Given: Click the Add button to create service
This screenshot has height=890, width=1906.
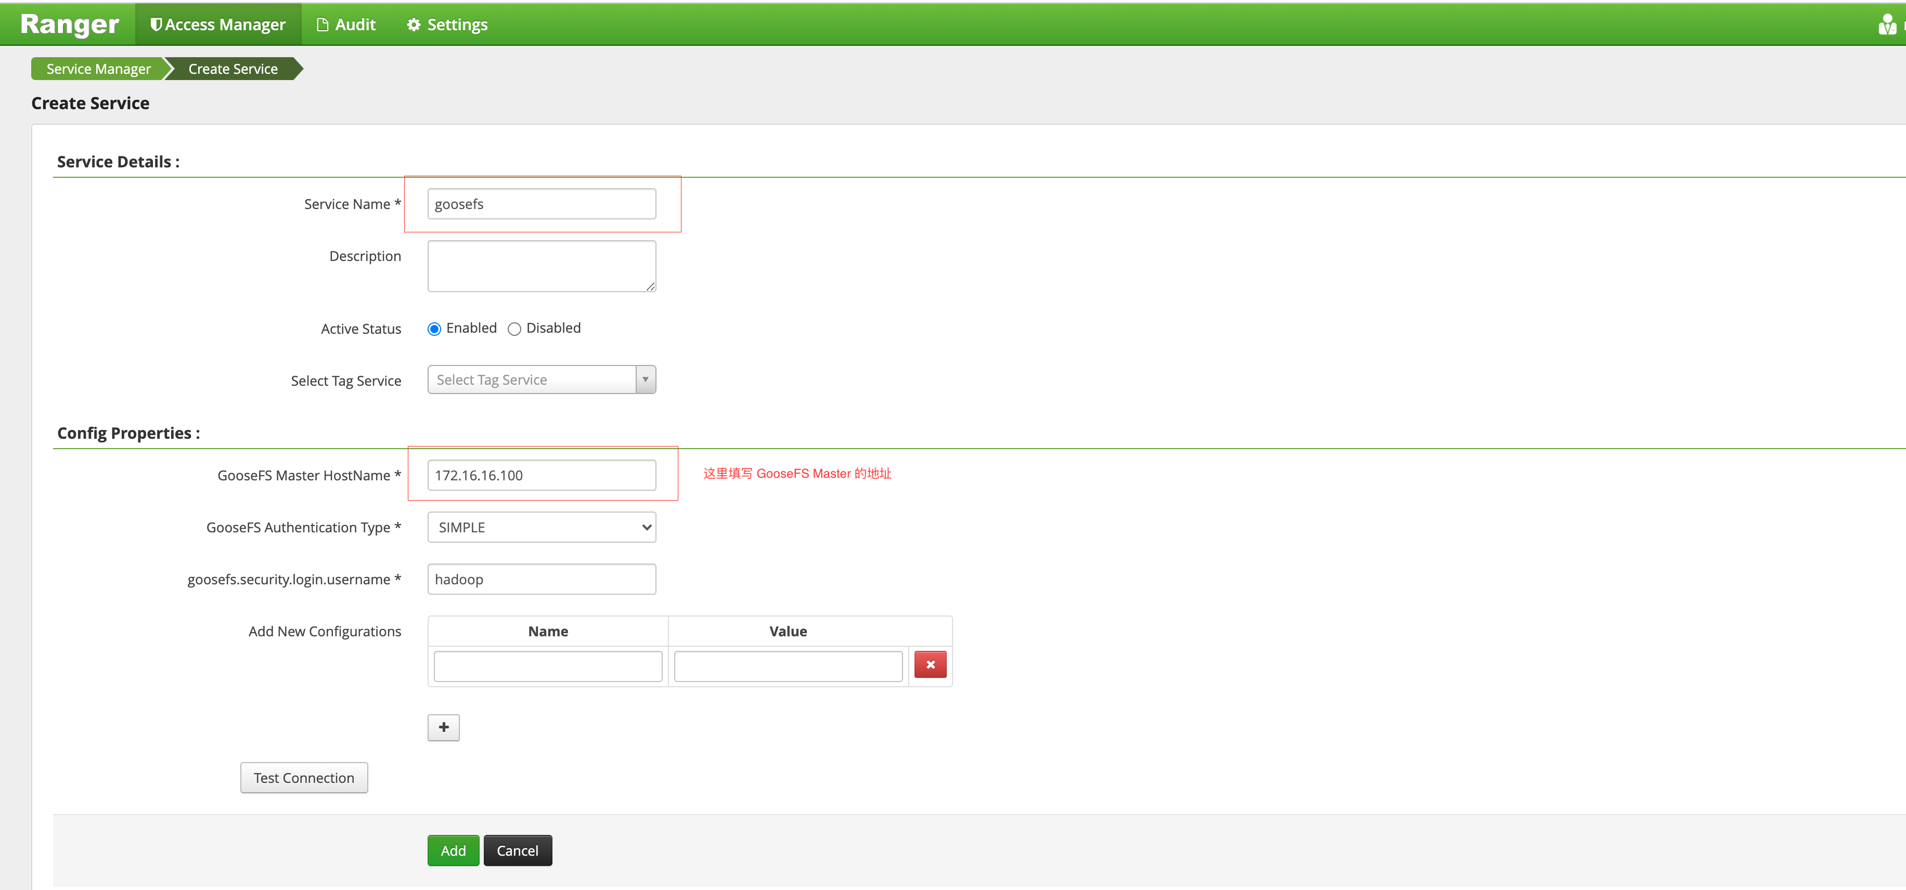Looking at the screenshot, I should point(453,850).
